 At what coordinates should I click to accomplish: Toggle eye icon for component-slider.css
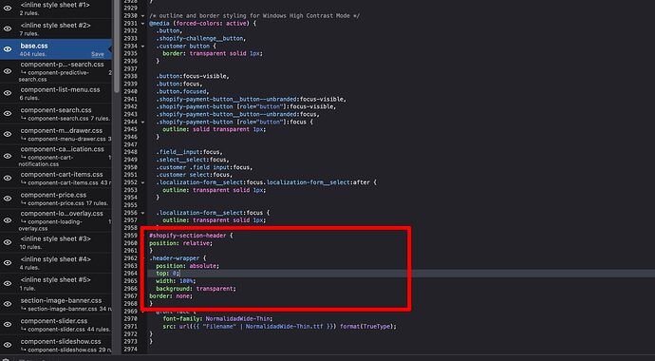pos(8,325)
